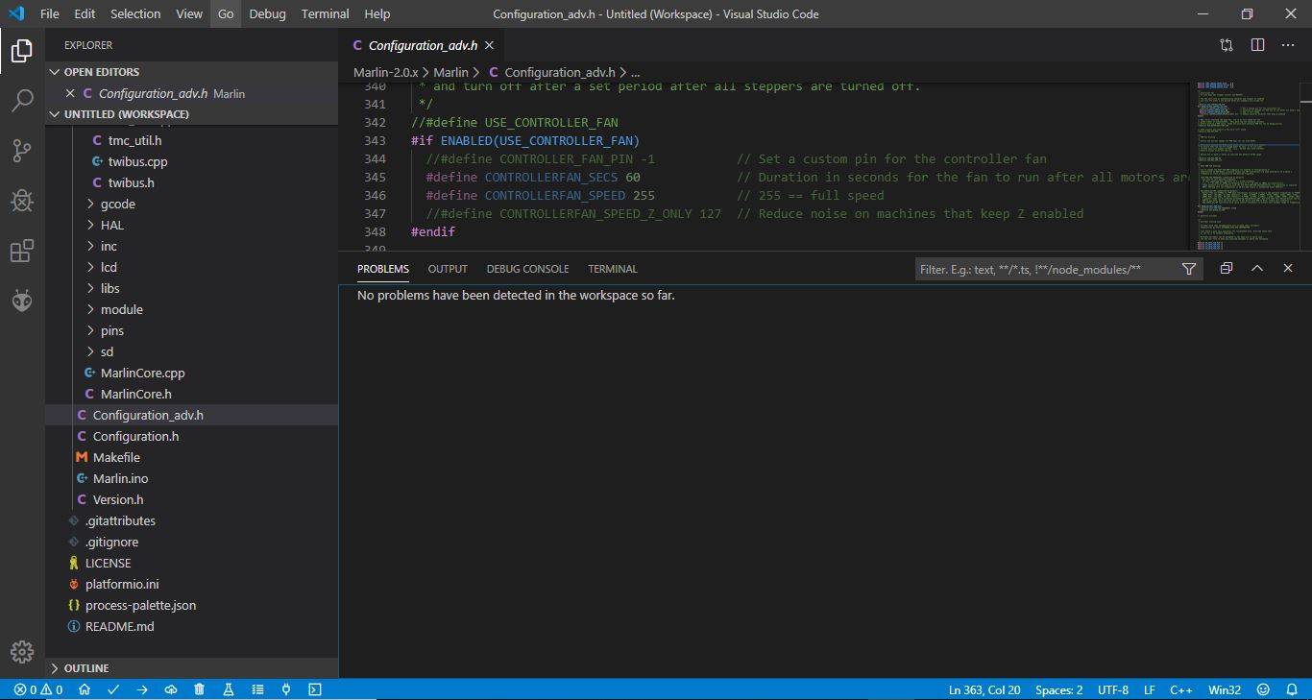Switch to the Output panel tab
This screenshot has height=700, width=1312.
point(448,269)
